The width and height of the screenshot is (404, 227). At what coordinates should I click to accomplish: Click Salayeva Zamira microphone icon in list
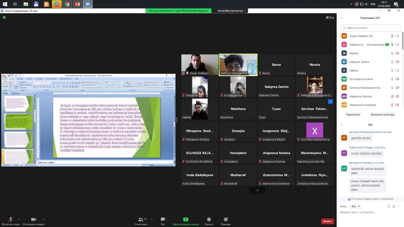392,62
